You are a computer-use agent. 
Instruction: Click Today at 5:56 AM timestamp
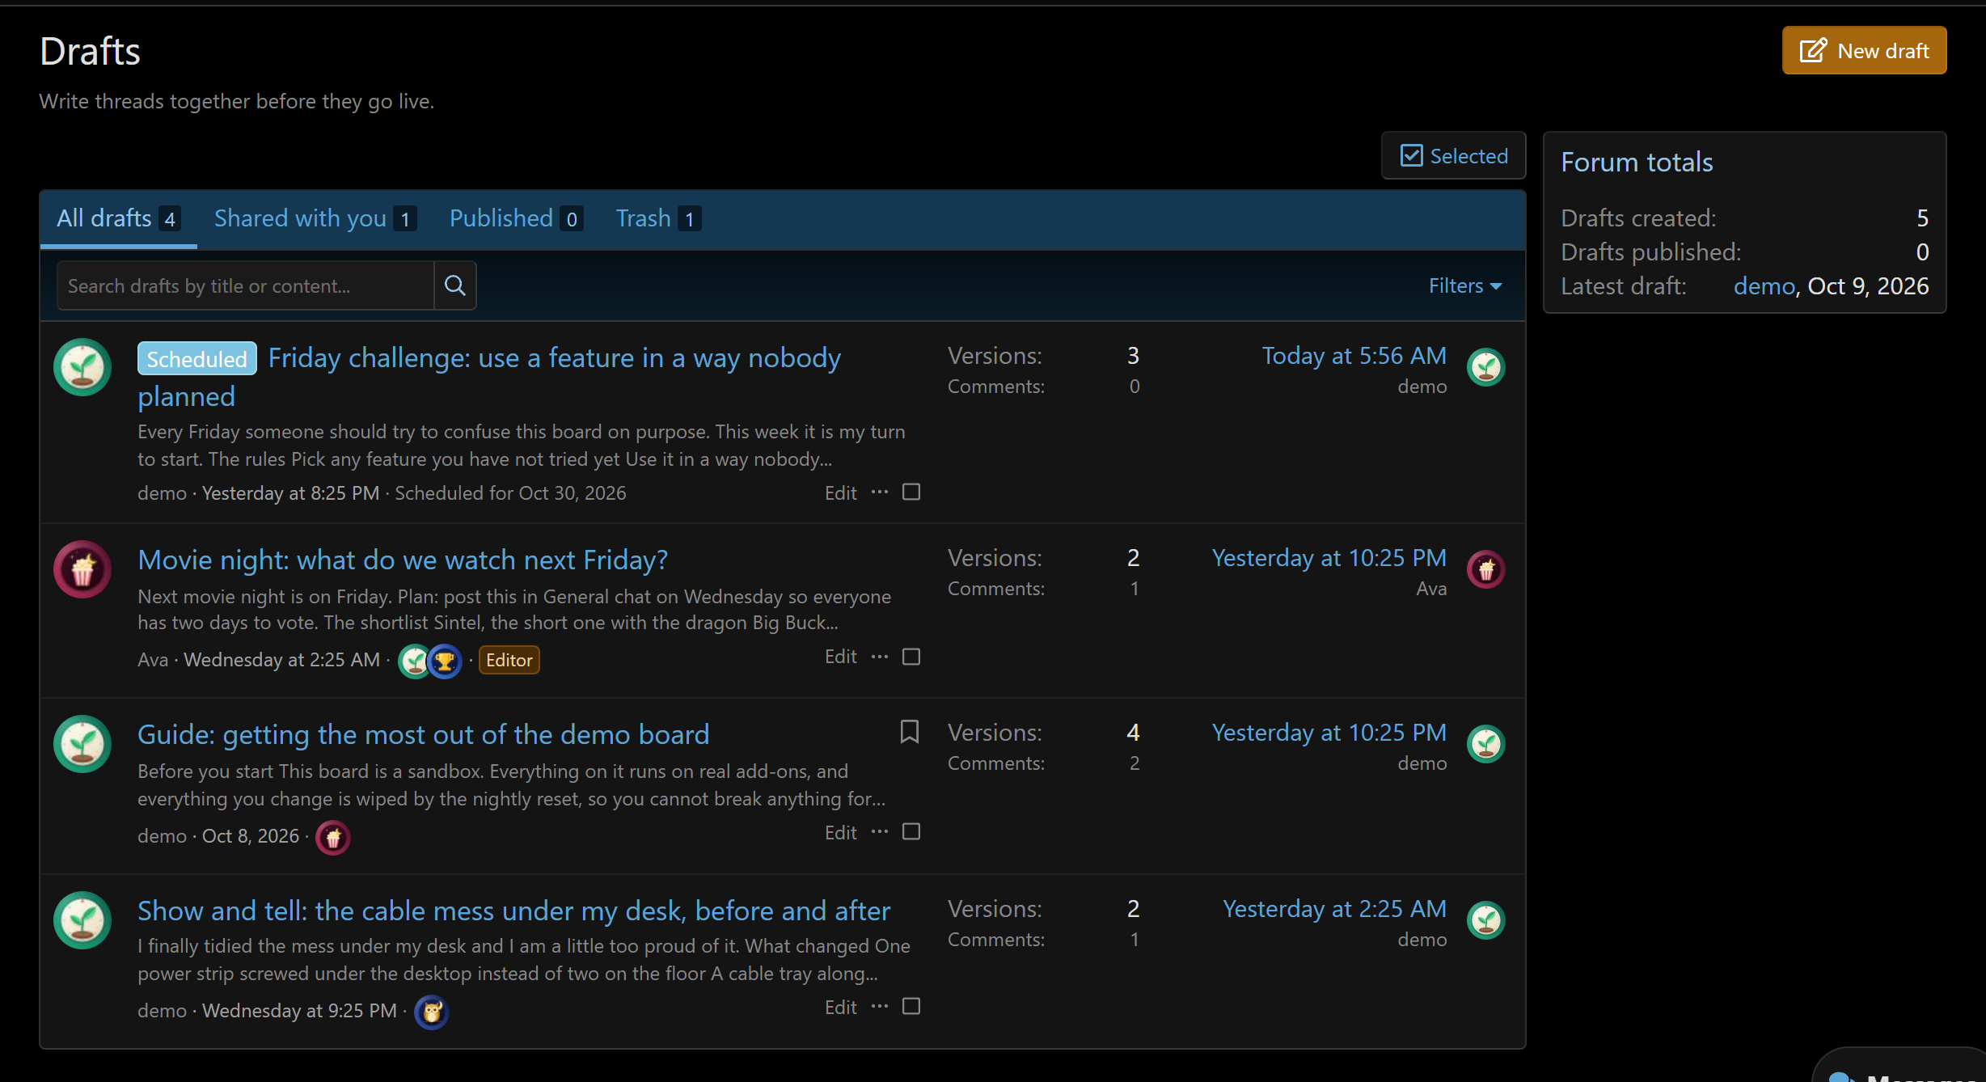pyautogui.click(x=1354, y=356)
